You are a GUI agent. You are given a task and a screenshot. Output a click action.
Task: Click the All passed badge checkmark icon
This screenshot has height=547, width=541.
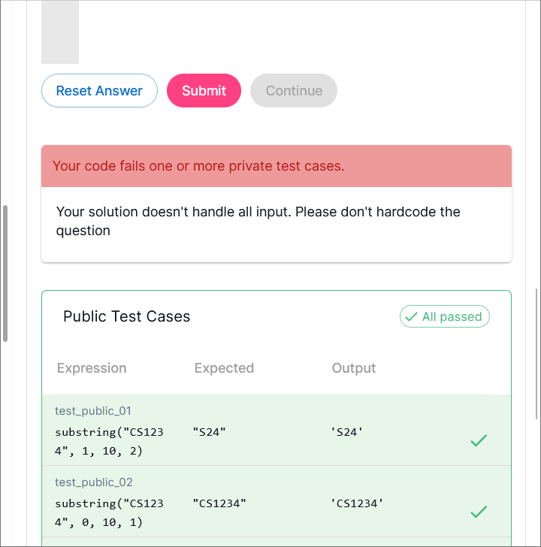coord(411,317)
